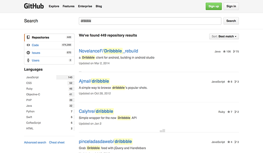Image resolution: width=263 pixels, height=153 pixels.
Task: Click the Languages heading
Action: pyautogui.click(x=33, y=69)
